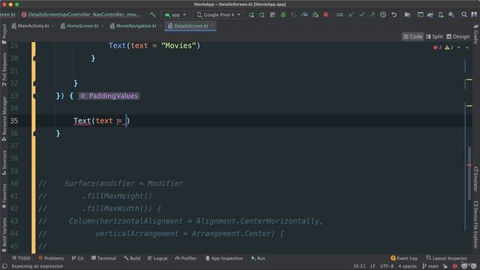Open the App Inspection tool window
This screenshot has height=270, width=480.
[x=224, y=258]
